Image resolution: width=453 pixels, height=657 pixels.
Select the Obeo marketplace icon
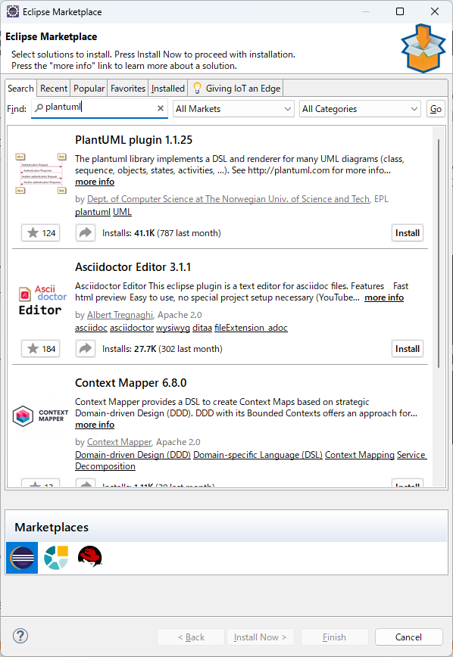(56, 558)
